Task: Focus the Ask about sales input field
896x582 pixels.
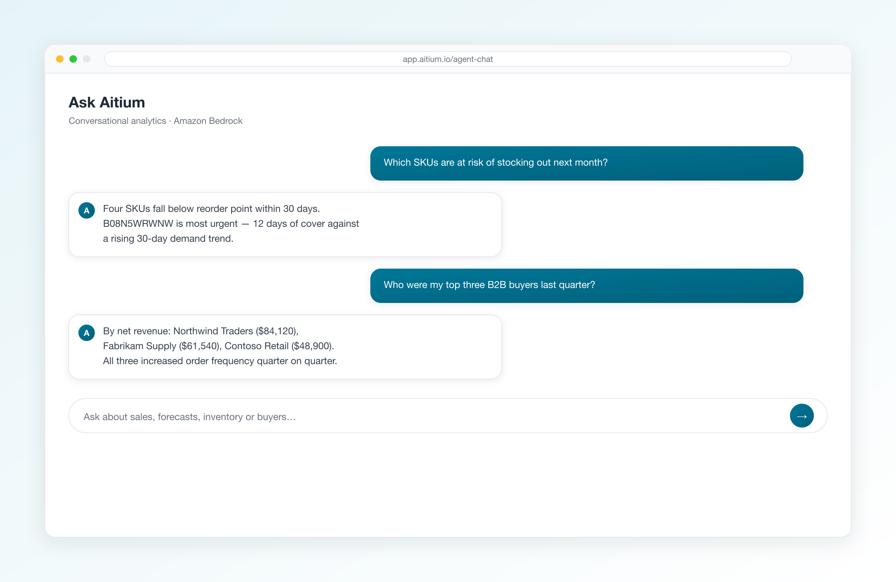Action: pos(448,416)
